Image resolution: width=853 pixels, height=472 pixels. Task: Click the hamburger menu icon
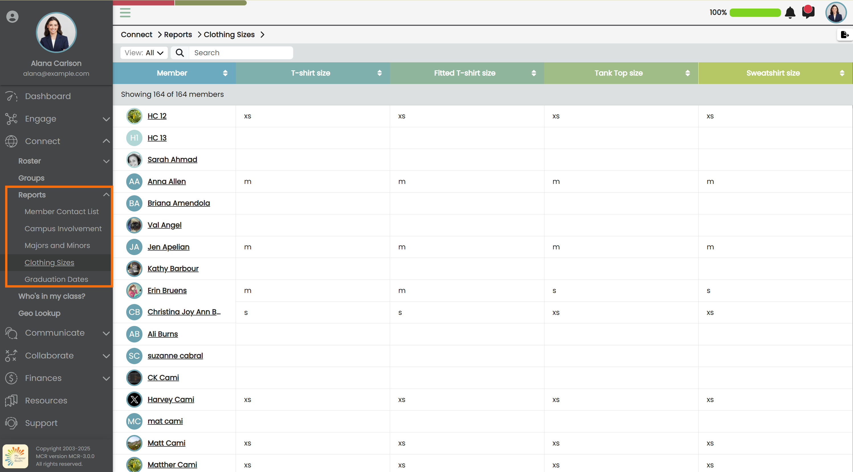coord(125,13)
